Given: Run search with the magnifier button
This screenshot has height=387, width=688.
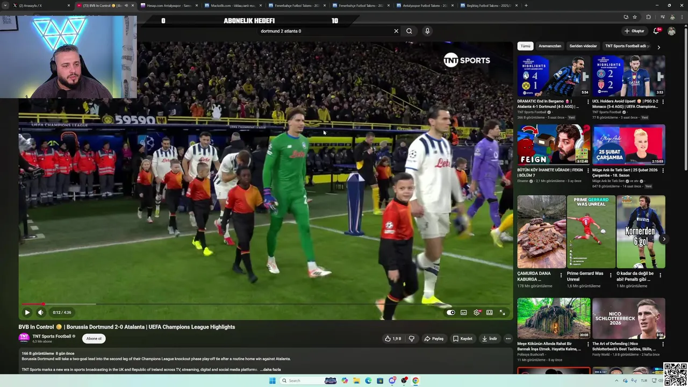Looking at the screenshot, I should (409, 31).
